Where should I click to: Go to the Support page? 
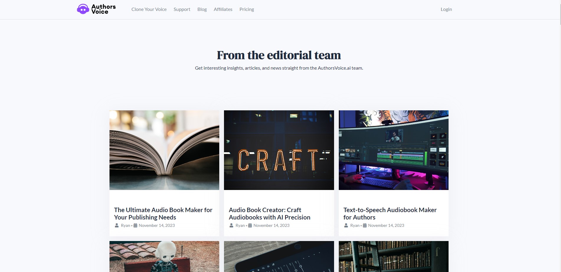pyautogui.click(x=182, y=9)
